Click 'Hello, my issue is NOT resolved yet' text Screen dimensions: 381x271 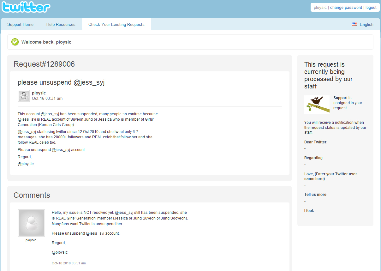[x=120, y=218]
